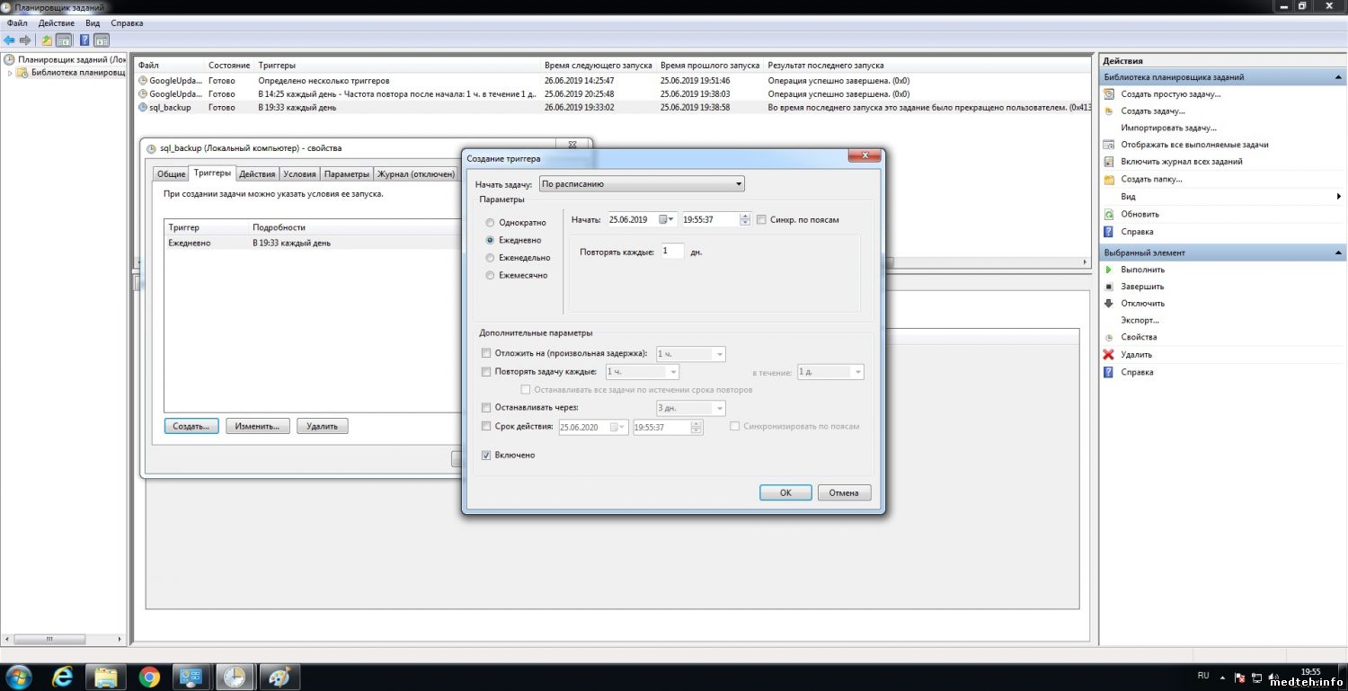Open the Начать задачу dropdown
The image size is (1348, 691).
point(642,184)
